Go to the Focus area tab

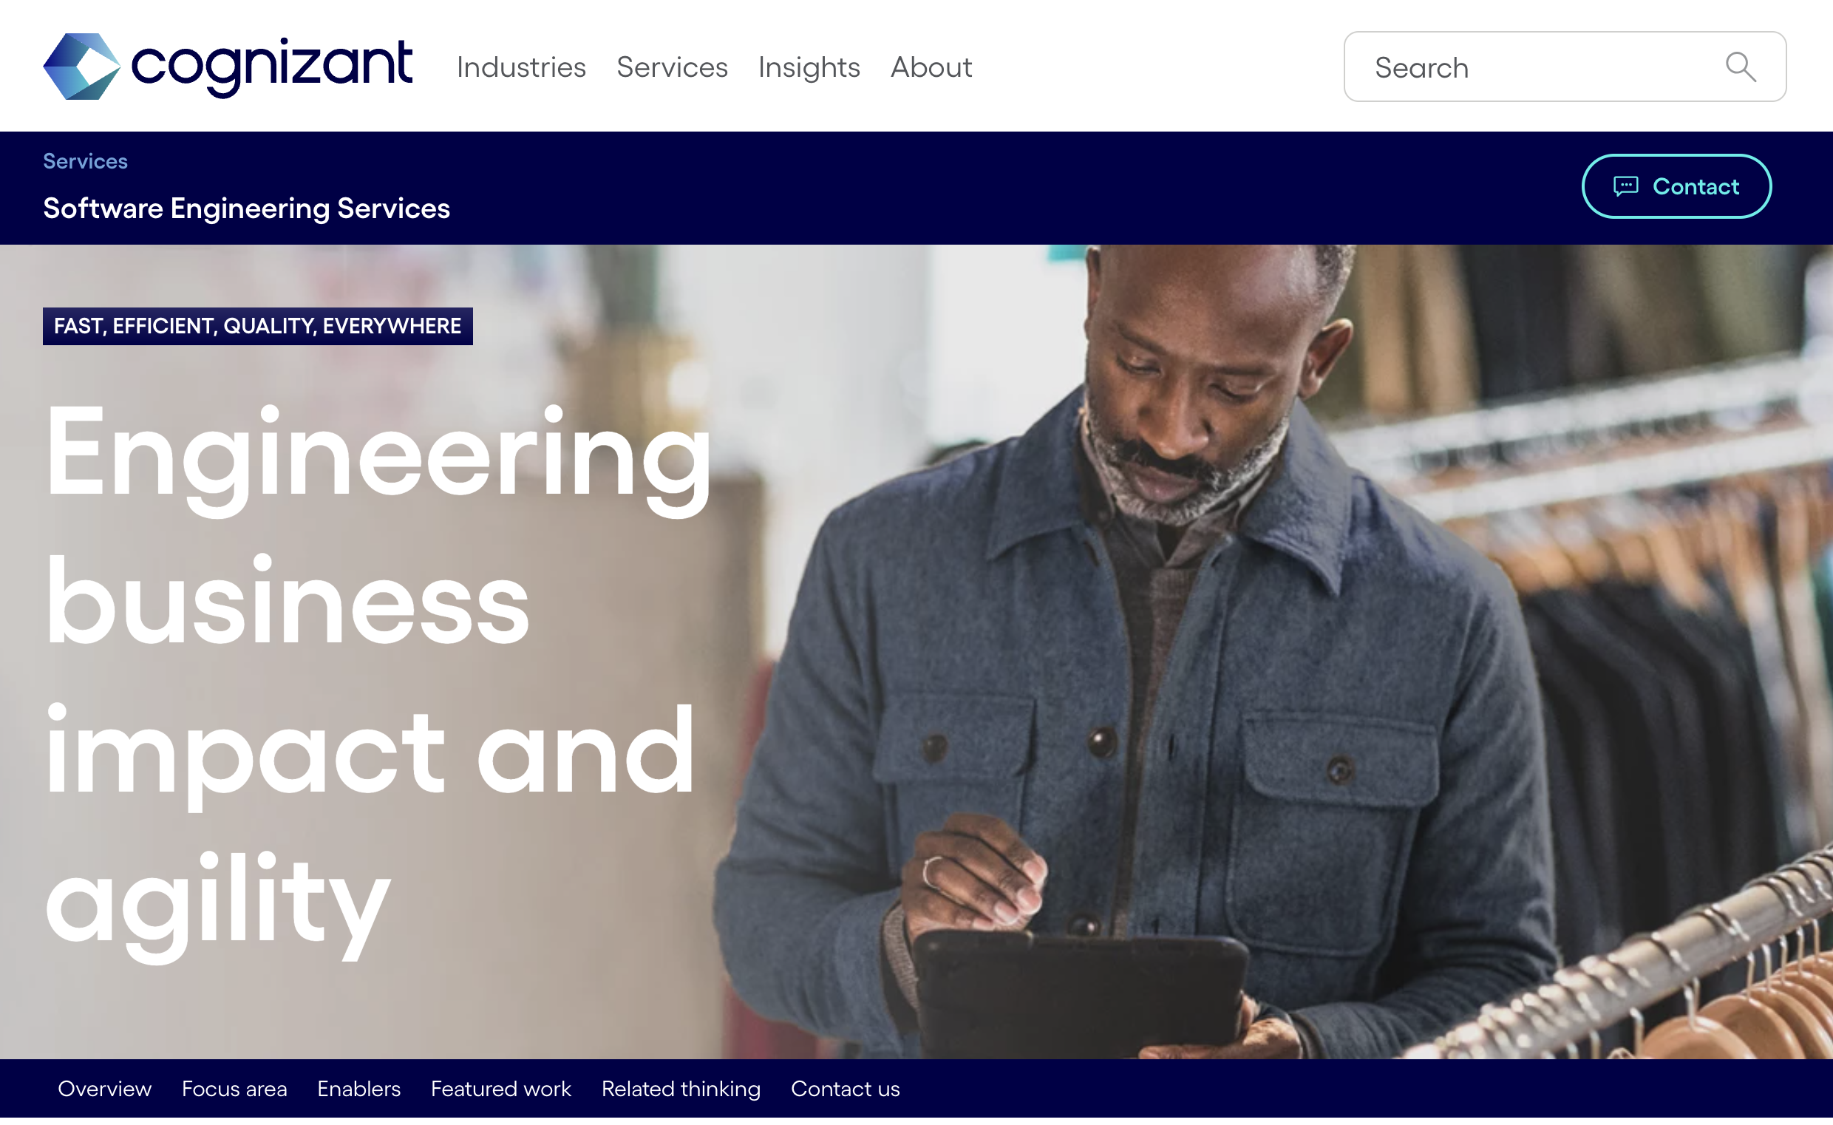[x=234, y=1089]
